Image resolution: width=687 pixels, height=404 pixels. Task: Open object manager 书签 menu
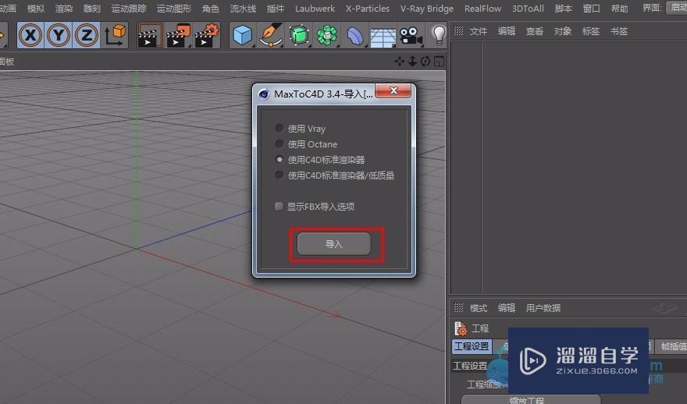tap(619, 31)
